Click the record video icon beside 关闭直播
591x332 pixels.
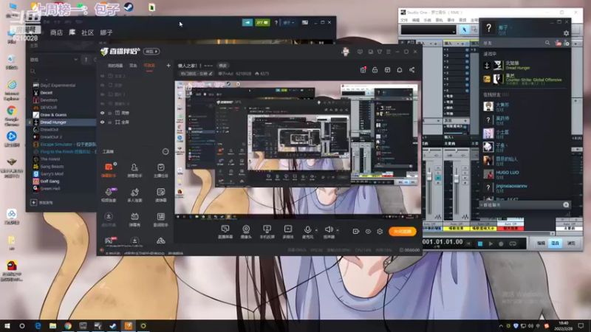point(356,231)
